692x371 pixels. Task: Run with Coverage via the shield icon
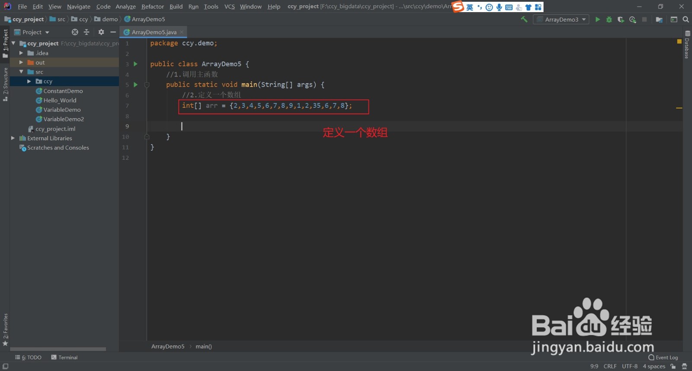coord(621,19)
